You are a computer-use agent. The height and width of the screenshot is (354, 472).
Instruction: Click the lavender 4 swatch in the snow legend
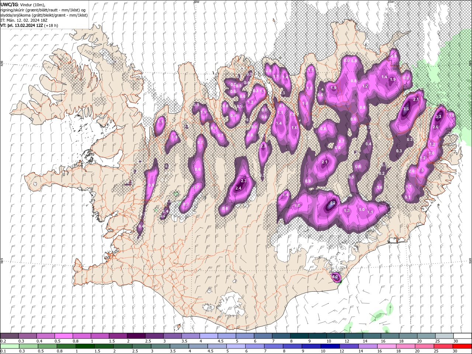208,336
